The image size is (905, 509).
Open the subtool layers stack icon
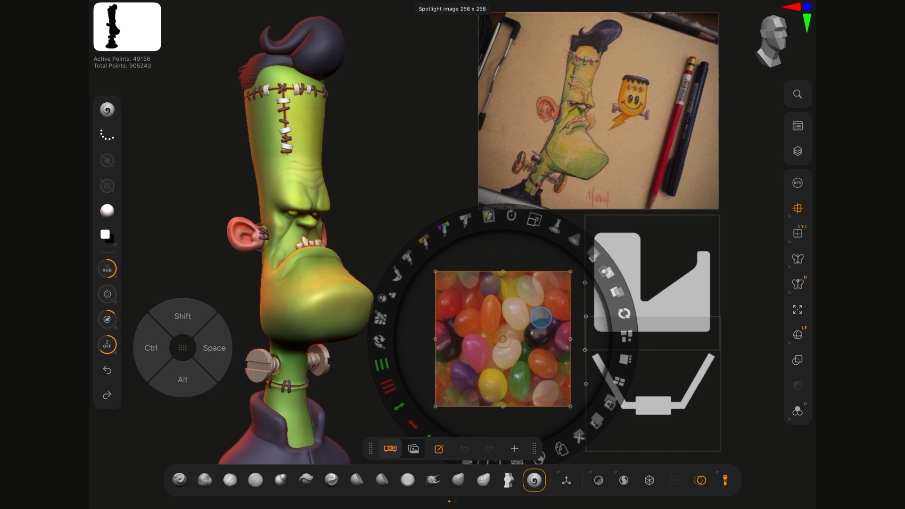tap(798, 151)
